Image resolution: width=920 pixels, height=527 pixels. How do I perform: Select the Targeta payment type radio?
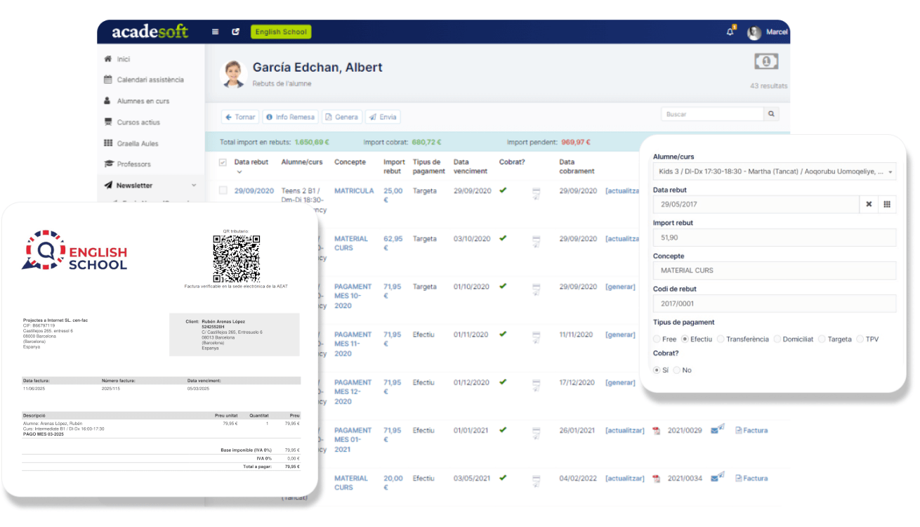[x=822, y=339]
